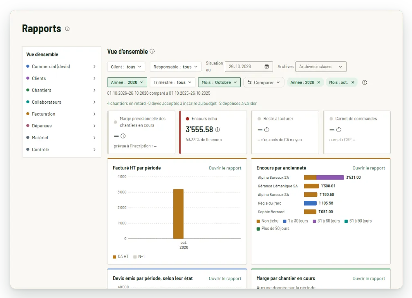Open report for Encours par ancienneté

tap(369, 168)
